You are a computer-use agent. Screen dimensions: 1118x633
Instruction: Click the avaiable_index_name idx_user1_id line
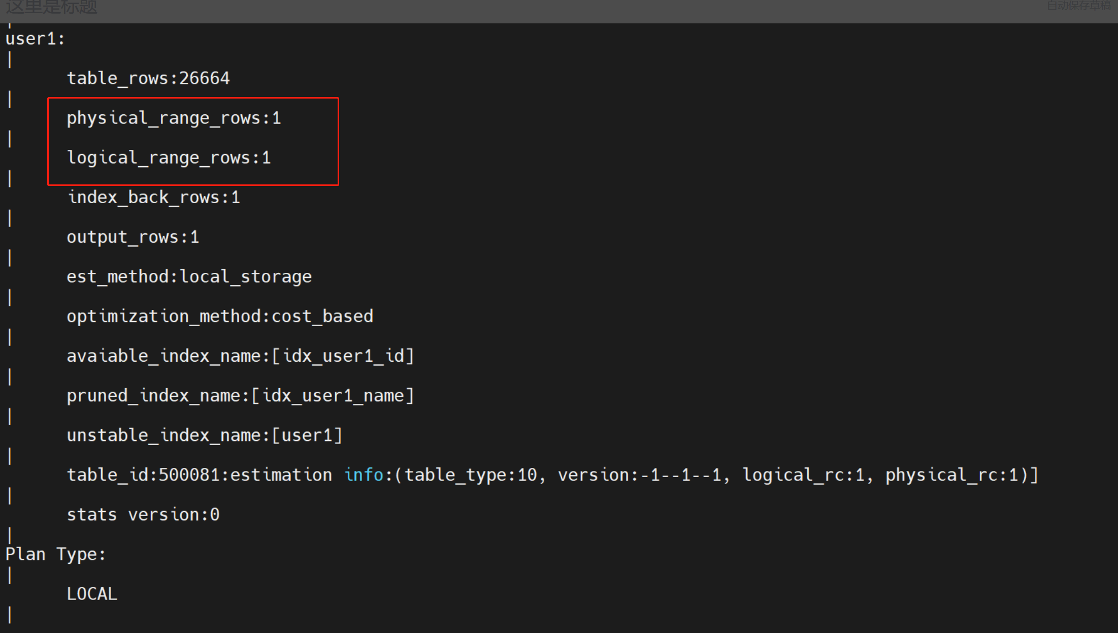point(240,356)
